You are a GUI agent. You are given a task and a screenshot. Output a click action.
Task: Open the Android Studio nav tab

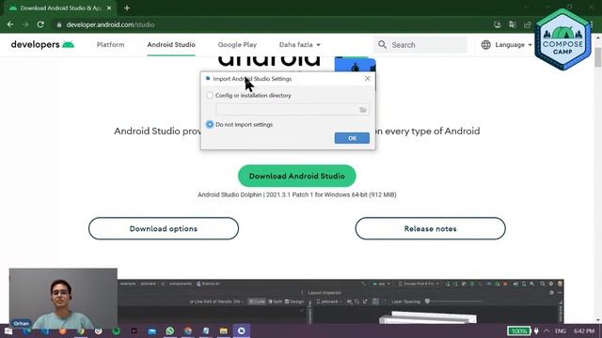pos(171,45)
